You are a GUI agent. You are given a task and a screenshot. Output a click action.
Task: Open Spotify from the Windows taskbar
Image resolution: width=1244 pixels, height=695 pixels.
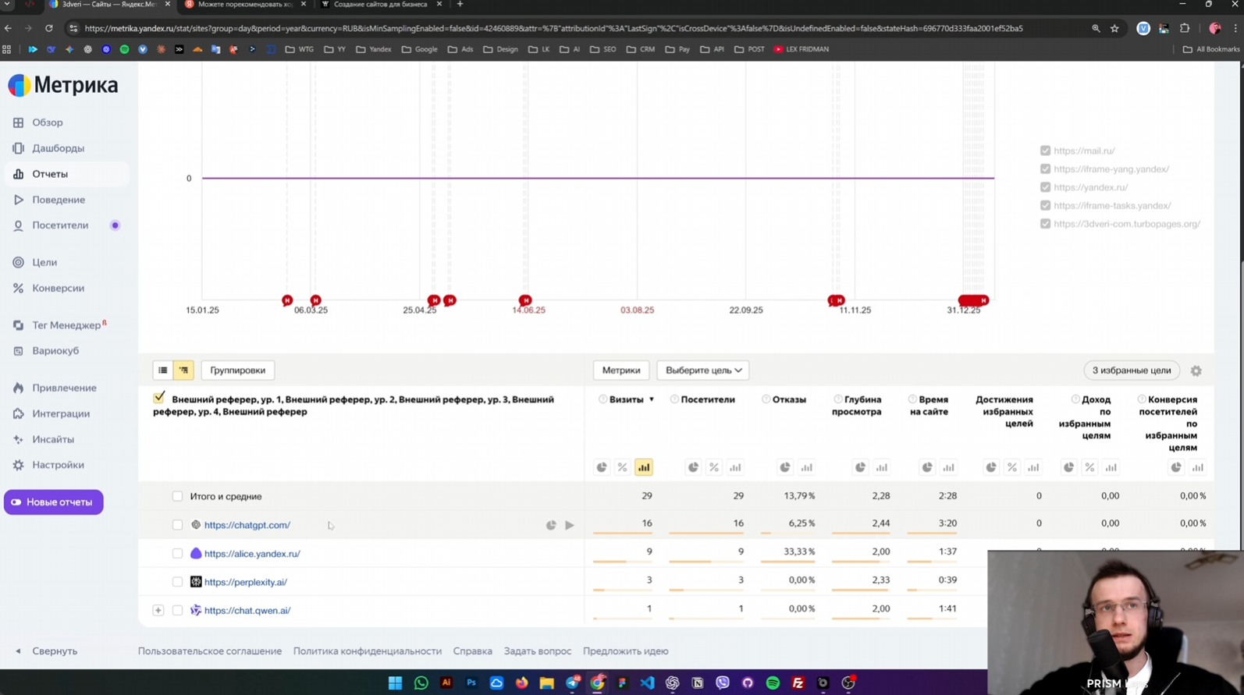(x=773, y=683)
